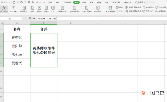
Task: Select column A header
Action: point(17,23)
